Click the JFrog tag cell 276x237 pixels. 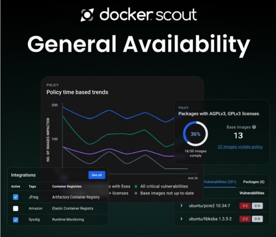33,197
